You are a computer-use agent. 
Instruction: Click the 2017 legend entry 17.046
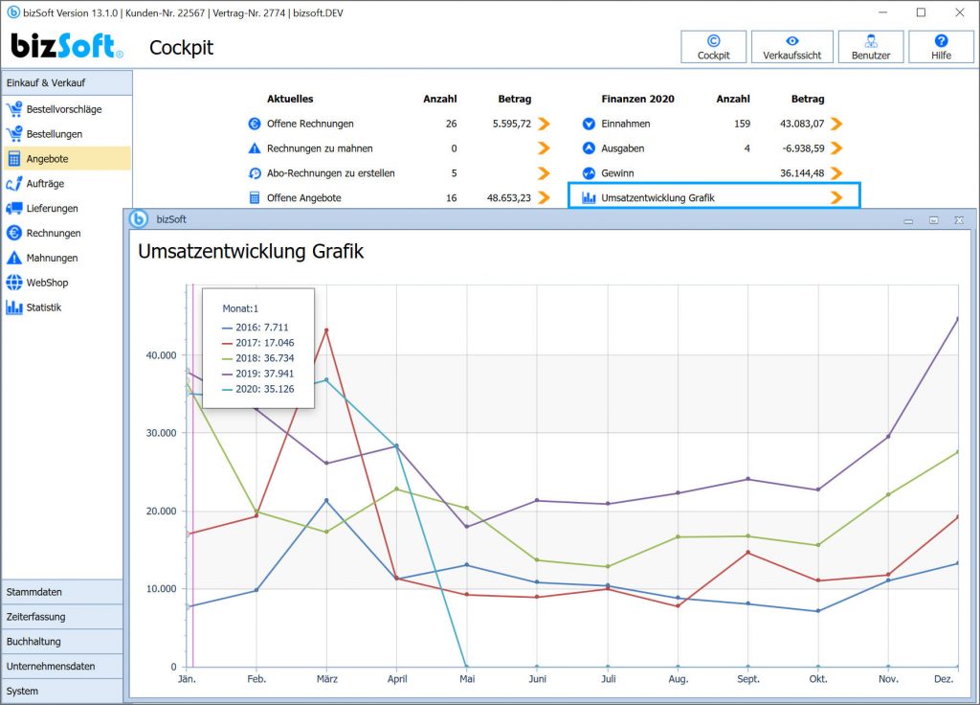click(257, 343)
